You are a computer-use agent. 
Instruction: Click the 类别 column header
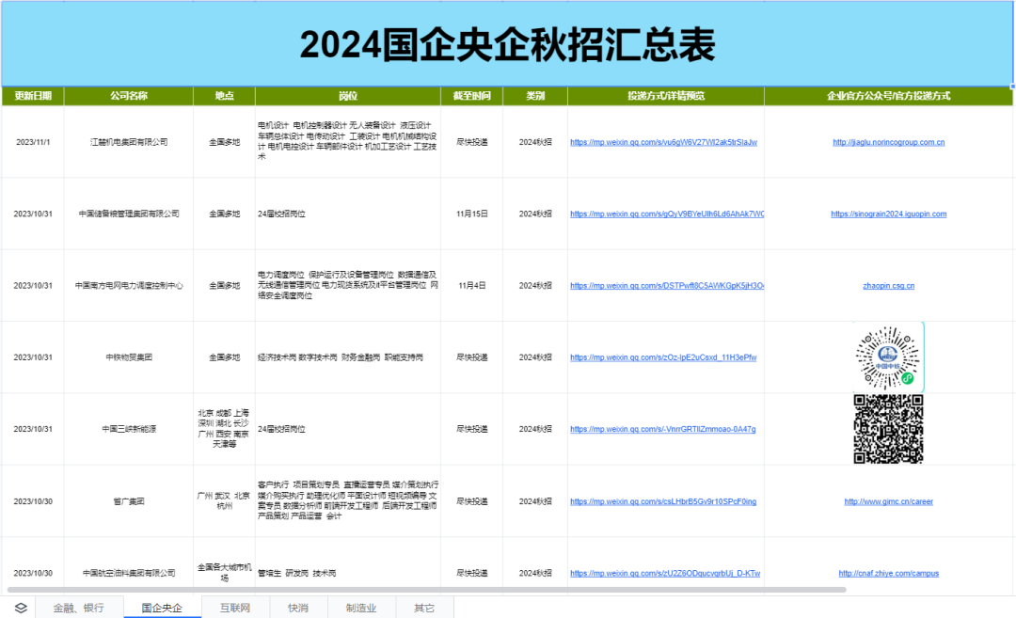click(535, 96)
